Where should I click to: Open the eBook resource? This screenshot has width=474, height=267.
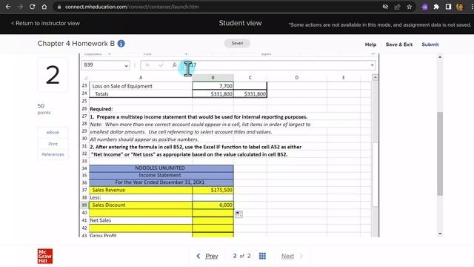click(53, 133)
